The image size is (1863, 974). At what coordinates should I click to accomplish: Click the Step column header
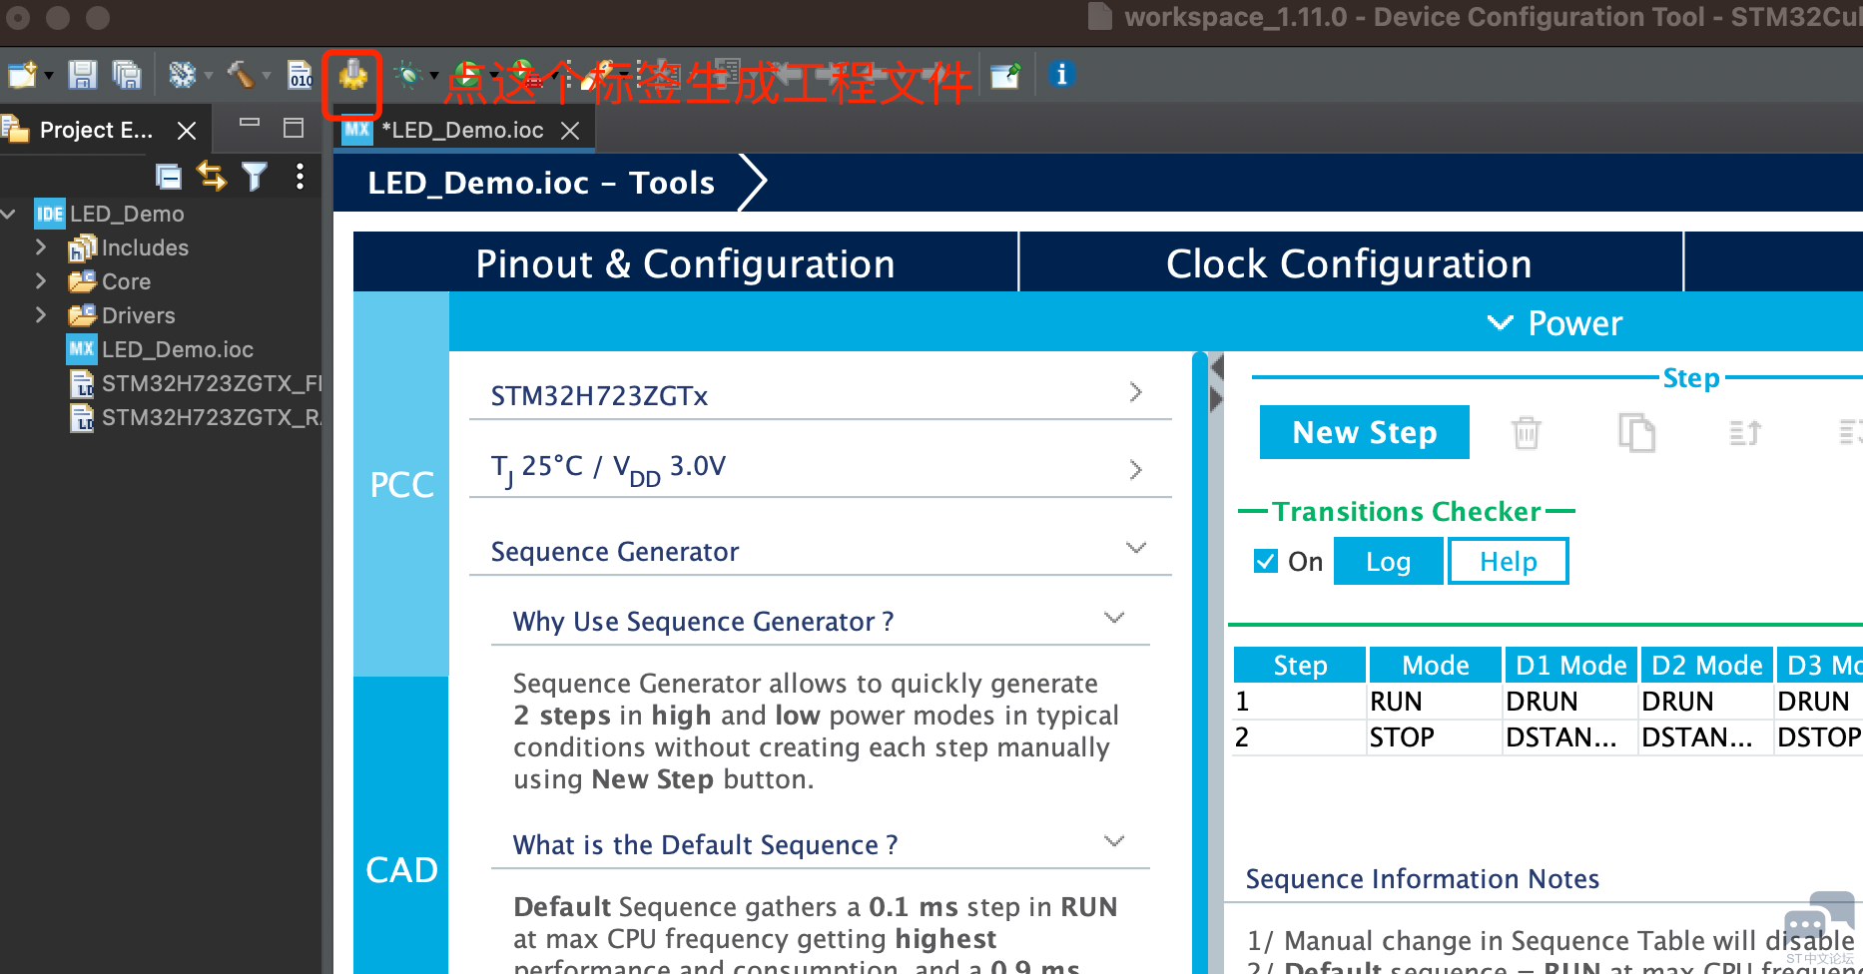tap(1300, 666)
